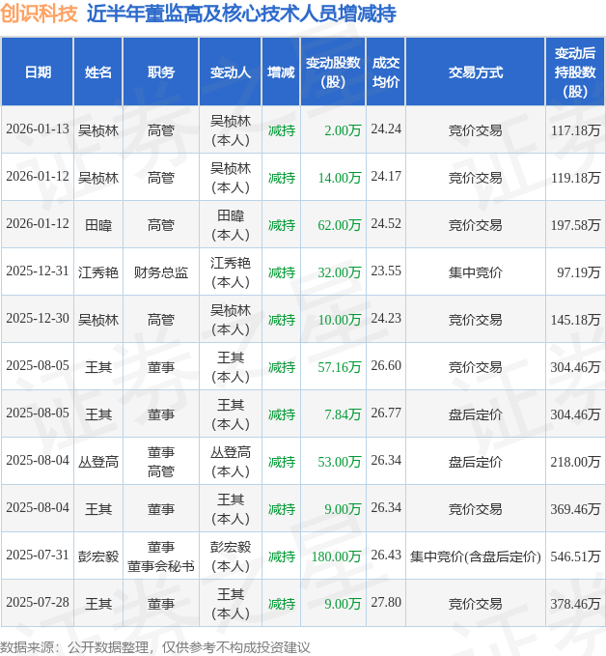Screen dimensions: 606x656
Task: Click the average price 26.77
Action: [x=386, y=413]
